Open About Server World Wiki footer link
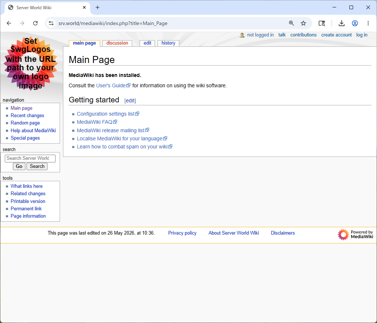Screen dimensions: 377x323 click(234, 233)
